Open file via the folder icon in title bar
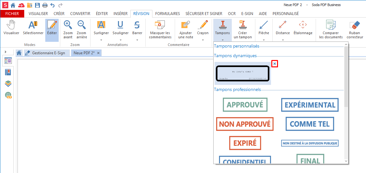366x173 pixels. (x=30, y=5)
